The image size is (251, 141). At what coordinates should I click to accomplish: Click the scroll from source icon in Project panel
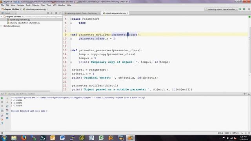click(x=48, y=13)
